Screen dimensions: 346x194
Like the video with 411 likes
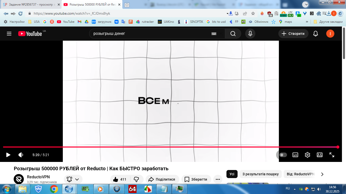(x=120, y=179)
